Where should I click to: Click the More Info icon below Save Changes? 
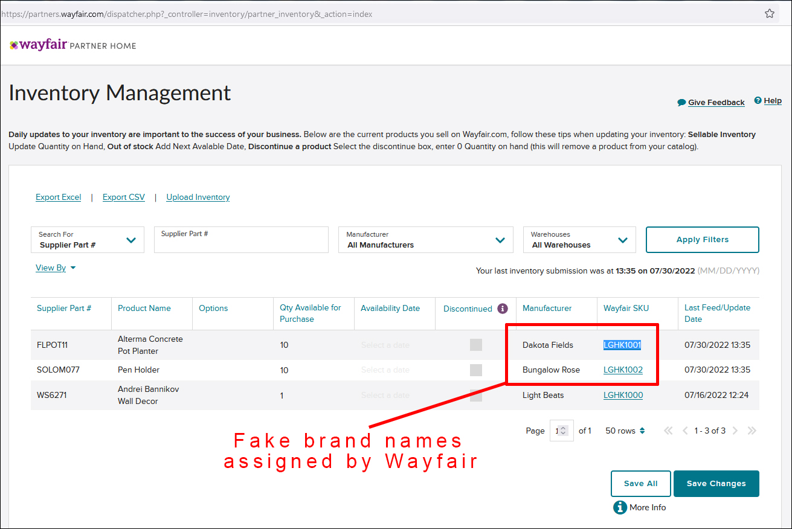tap(620, 507)
